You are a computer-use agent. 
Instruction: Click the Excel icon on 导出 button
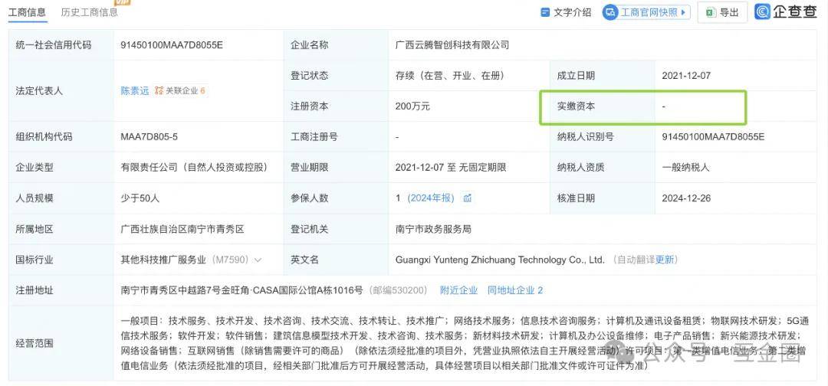tap(710, 12)
